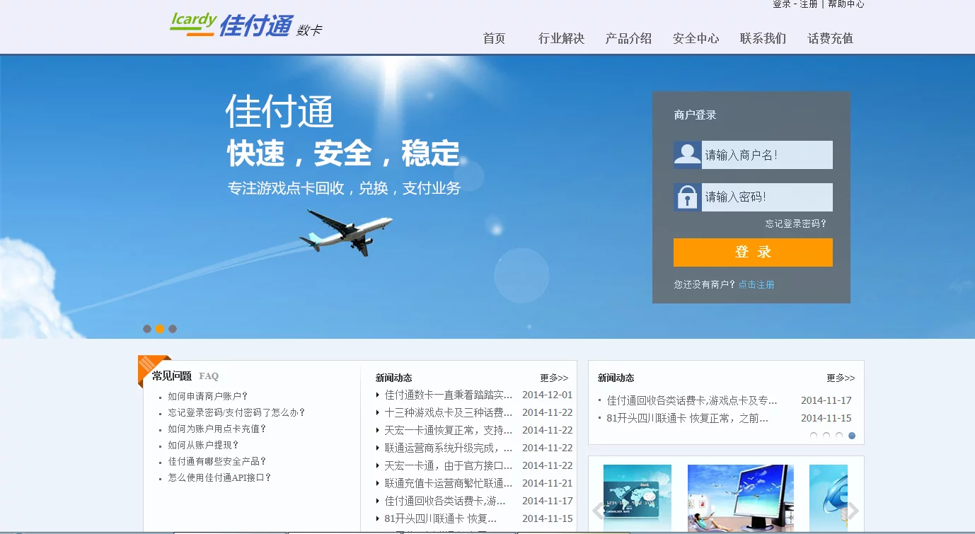Open the 行业解决 menu item
Screen dimensions: 975x534
561,38
